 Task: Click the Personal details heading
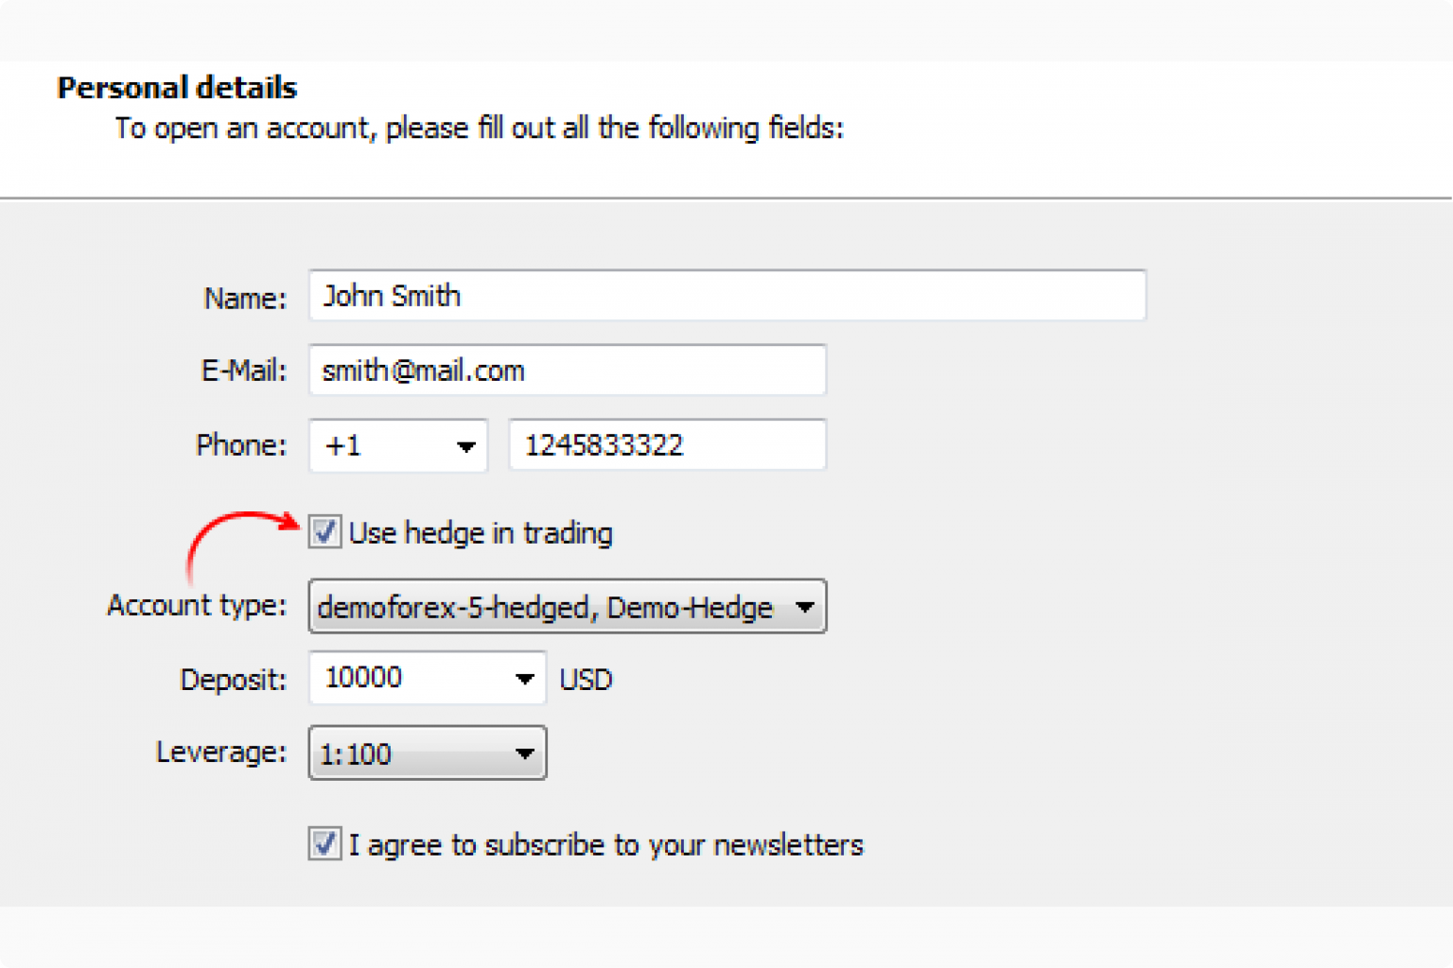(x=177, y=88)
